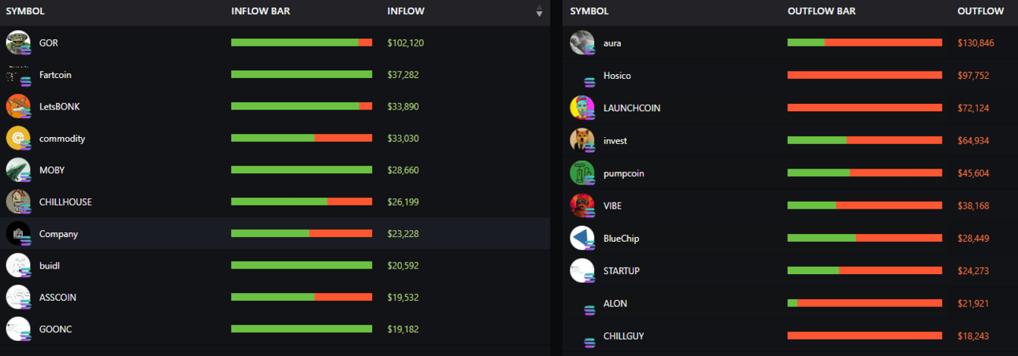Viewport: 1018px width, 356px height.
Task: Click the VIBE symbol name
Action: point(612,206)
